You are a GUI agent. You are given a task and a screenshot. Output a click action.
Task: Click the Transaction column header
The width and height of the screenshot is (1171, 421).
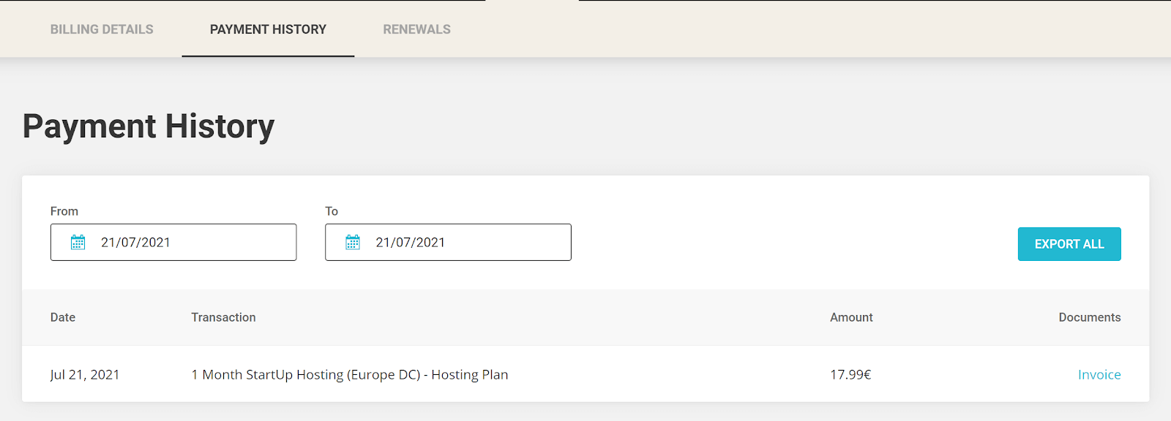223,317
